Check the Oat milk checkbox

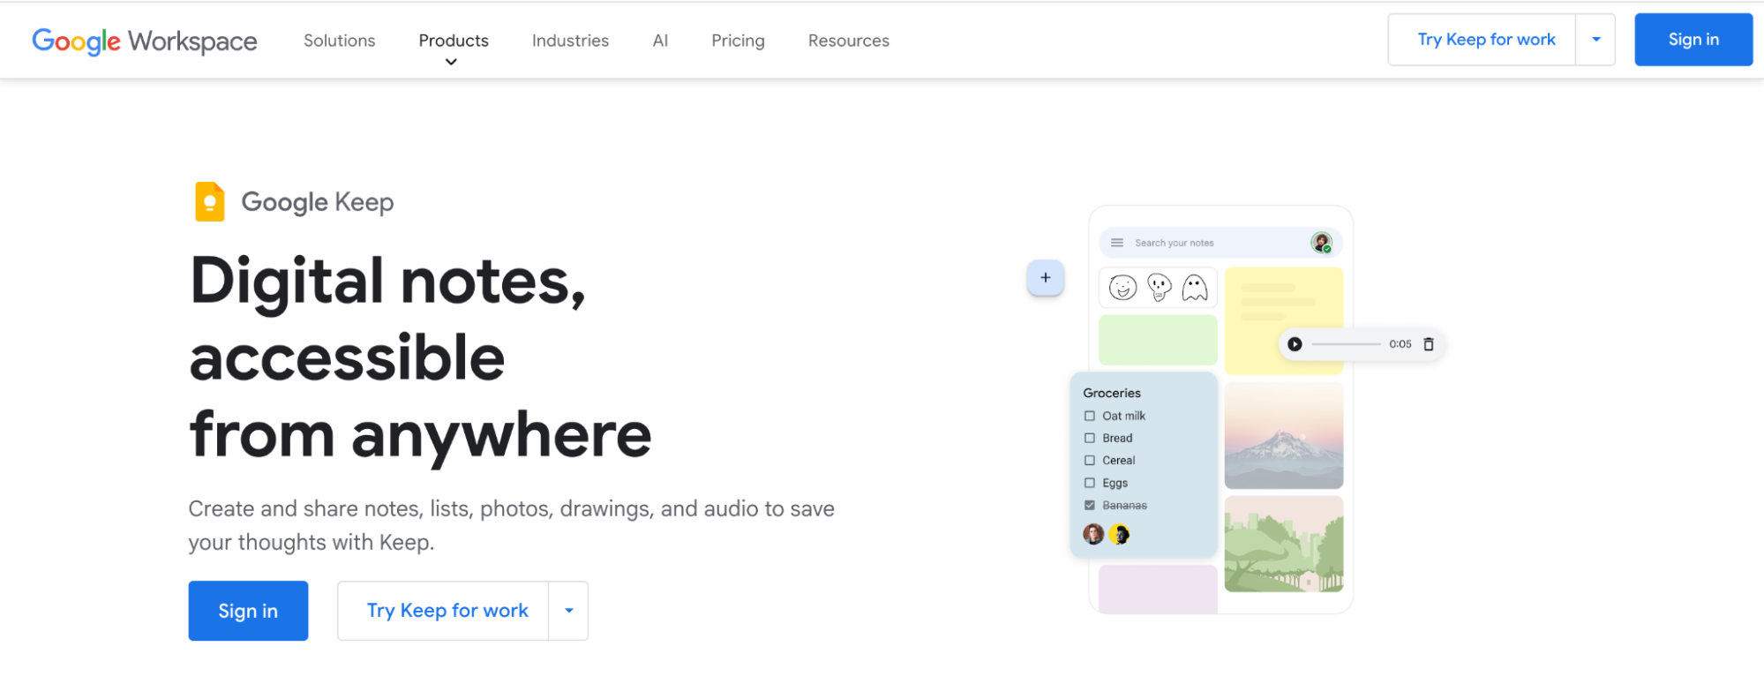coord(1090,416)
